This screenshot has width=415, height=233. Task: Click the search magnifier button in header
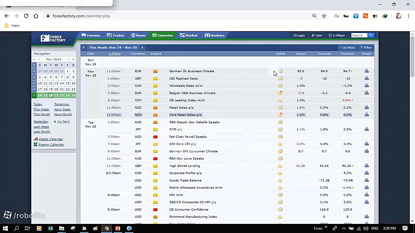[x=371, y=35]
